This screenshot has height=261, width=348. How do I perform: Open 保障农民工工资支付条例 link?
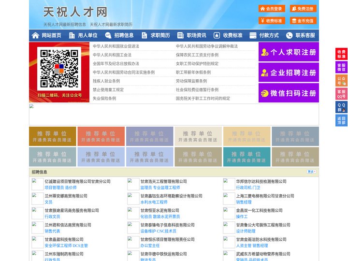click(x=197, y=55)
